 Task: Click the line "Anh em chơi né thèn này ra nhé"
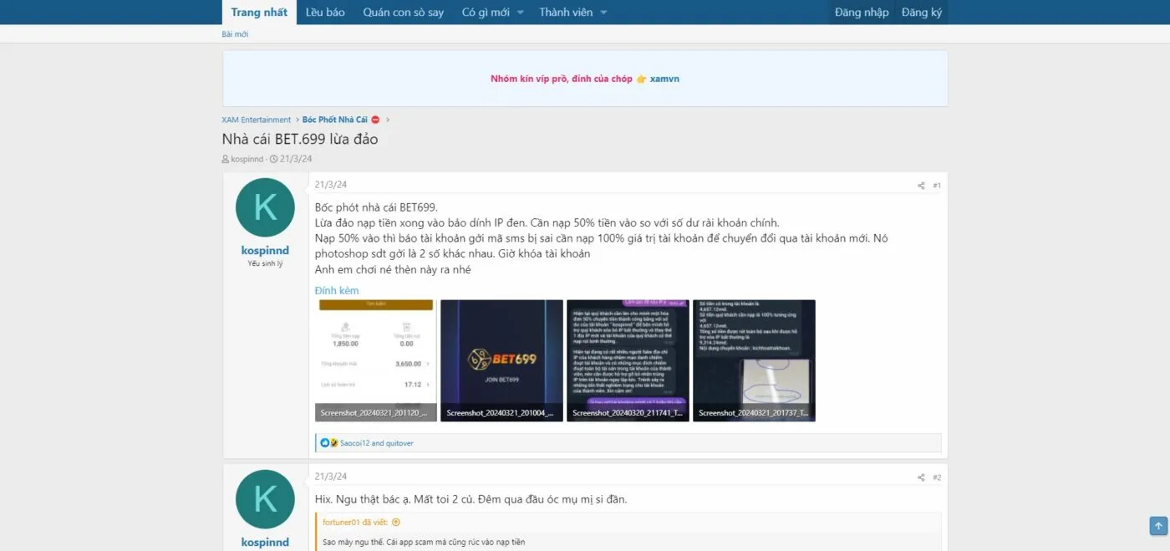click(x=393, y=269)
